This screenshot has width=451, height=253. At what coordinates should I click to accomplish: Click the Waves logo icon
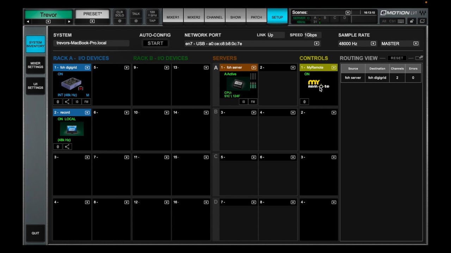click(x=423, y=13)
